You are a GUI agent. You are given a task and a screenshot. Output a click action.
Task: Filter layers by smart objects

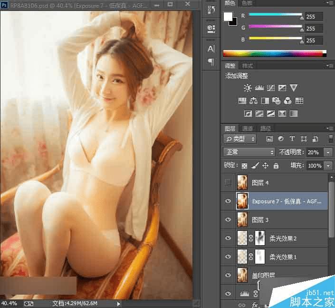(x=315, y=139)
